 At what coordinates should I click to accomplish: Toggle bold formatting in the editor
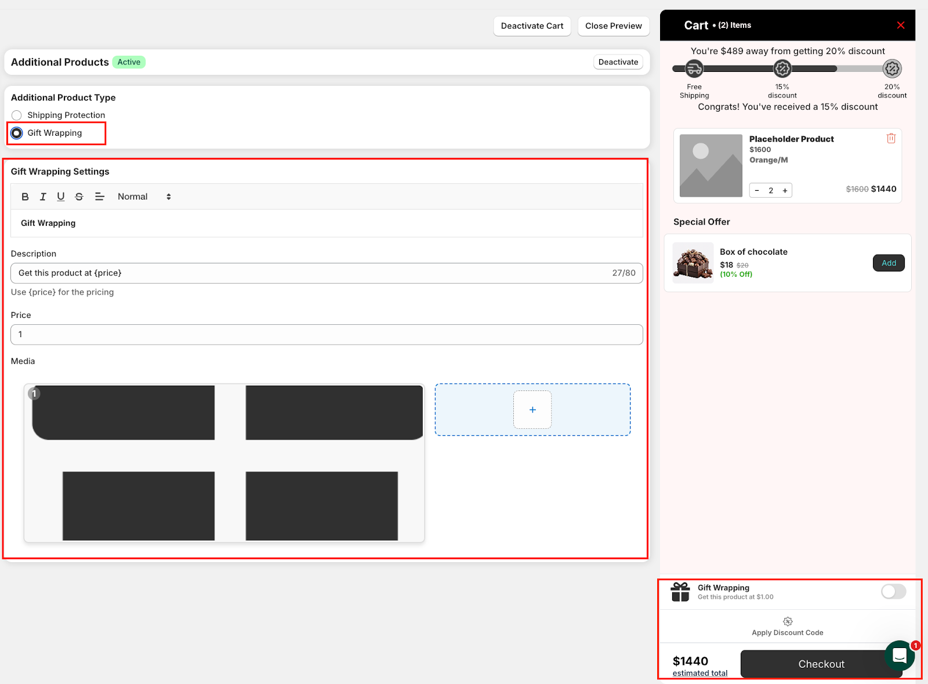pyautogui.click(x=25, y=197)
